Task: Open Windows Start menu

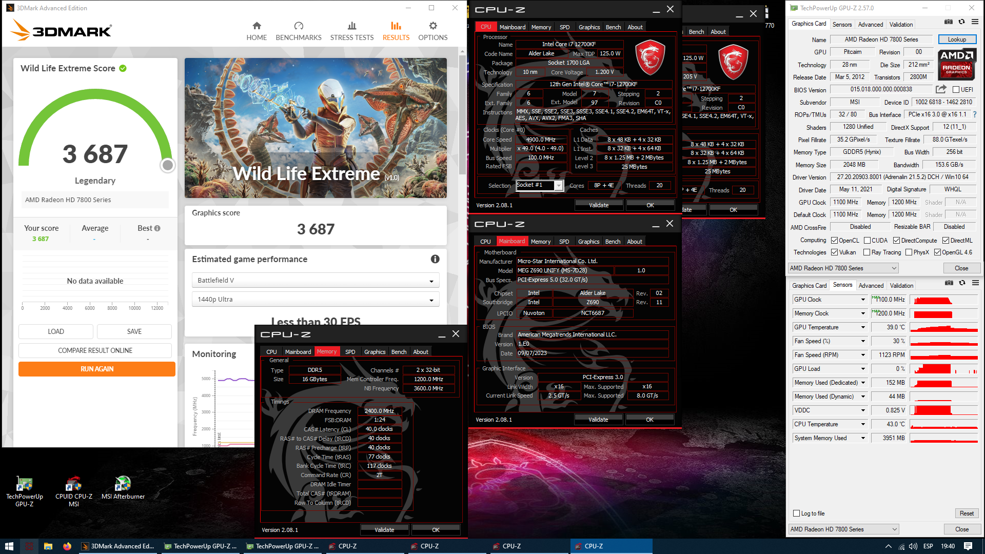Action: [x=9, y=546]
